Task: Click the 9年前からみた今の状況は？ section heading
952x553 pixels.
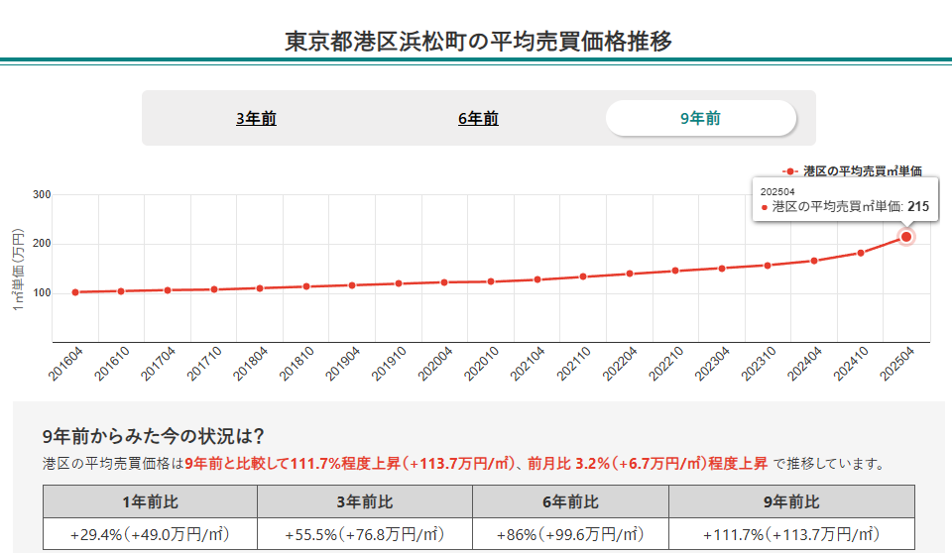Action: (x=154, y=437)
